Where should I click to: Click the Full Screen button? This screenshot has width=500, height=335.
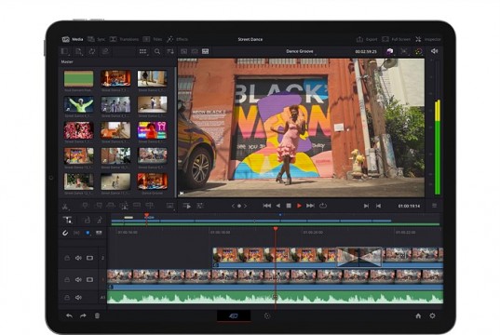coord(396,39)
